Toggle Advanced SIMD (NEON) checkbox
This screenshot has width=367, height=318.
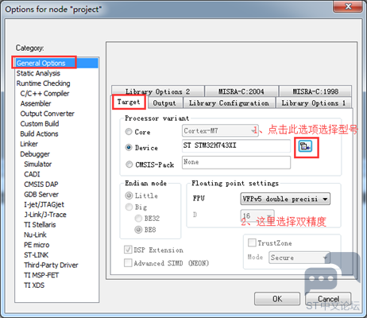pos(128,263)
